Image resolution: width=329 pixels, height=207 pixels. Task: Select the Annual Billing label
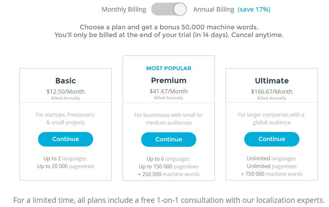[x=214, y=9]
